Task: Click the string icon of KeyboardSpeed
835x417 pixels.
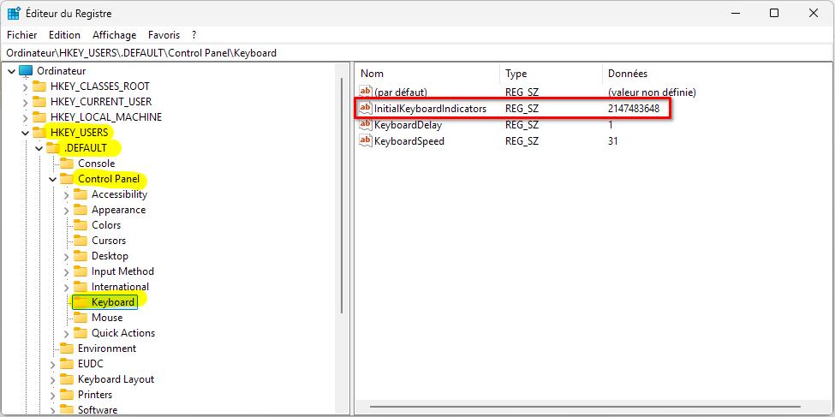Action: click(366, 141)
